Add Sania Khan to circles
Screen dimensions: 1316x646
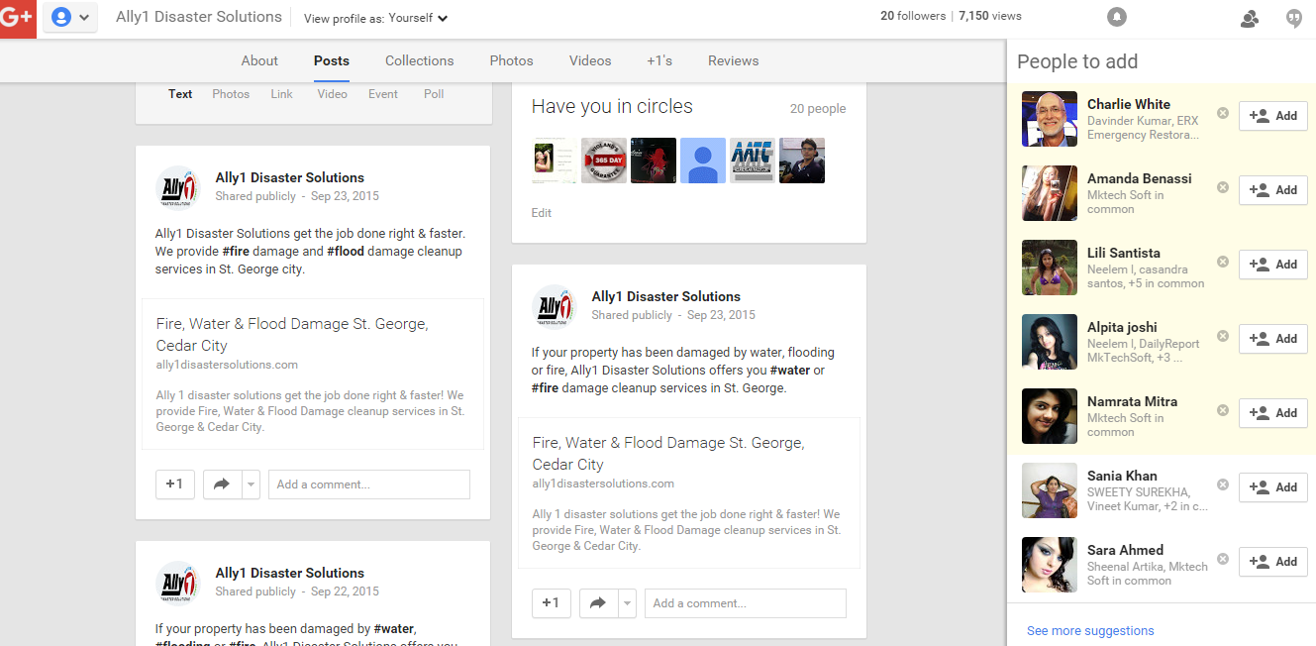coord(1273,487)
